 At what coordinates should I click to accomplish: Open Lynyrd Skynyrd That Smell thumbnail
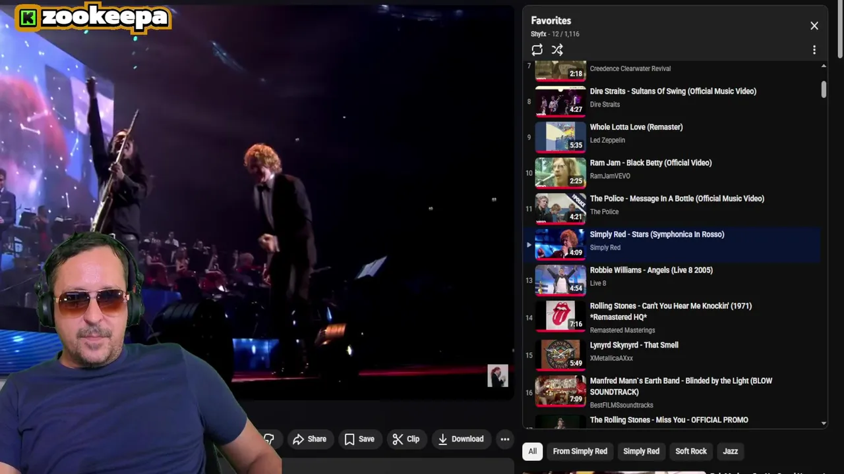coord(560,355)
